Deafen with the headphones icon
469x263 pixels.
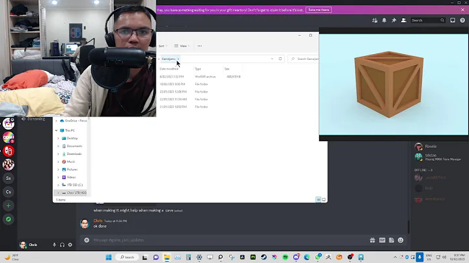click(63, 245)
